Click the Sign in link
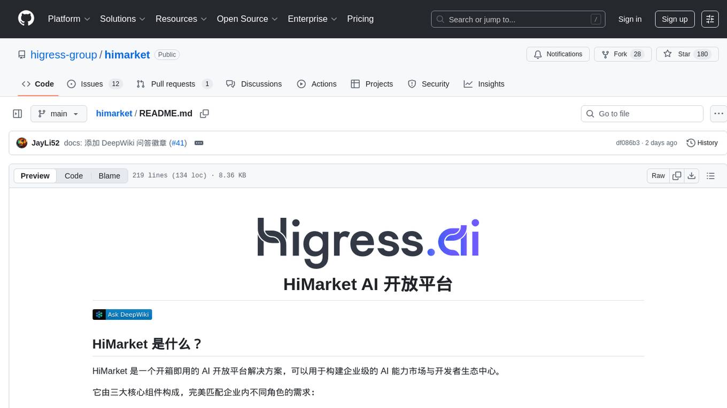The image size is (727, 408). pos(630,19)
